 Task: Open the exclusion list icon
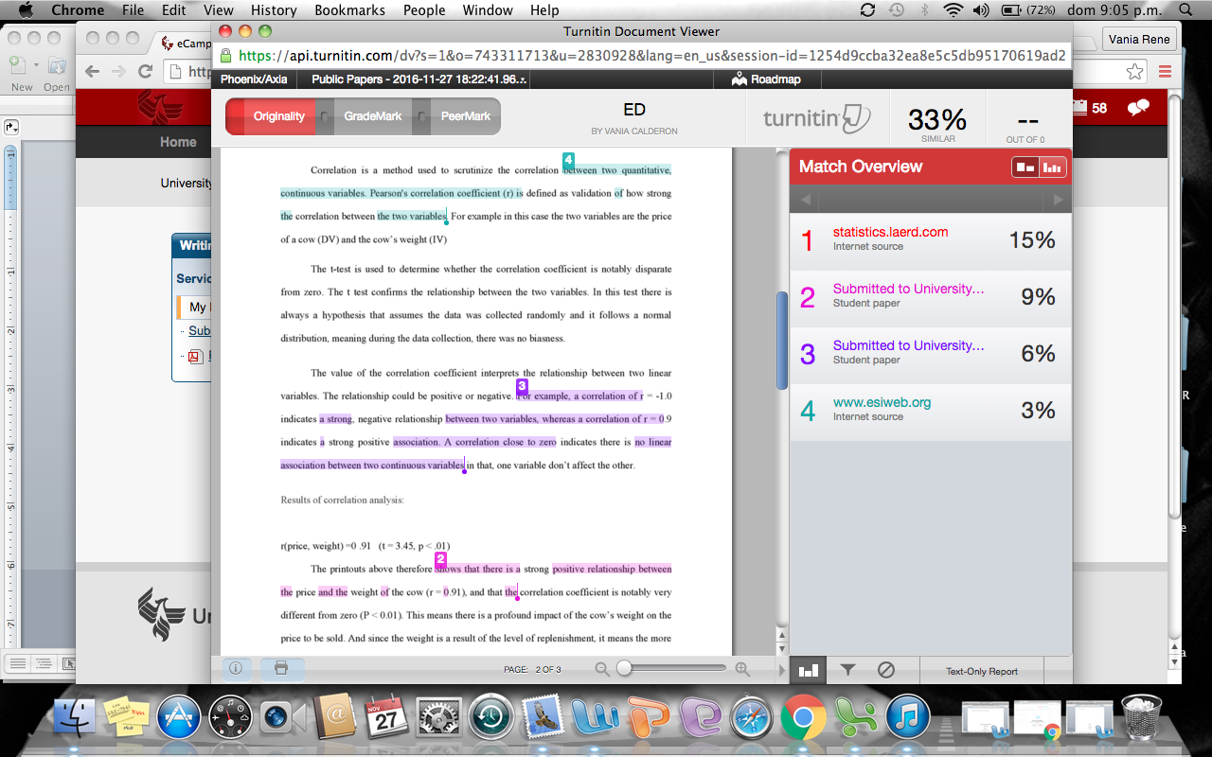(x=886, y=670)
